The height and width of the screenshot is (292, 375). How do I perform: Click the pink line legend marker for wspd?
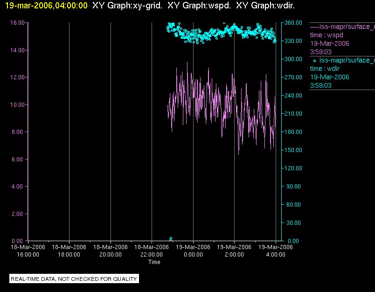(x=314, y=27)
